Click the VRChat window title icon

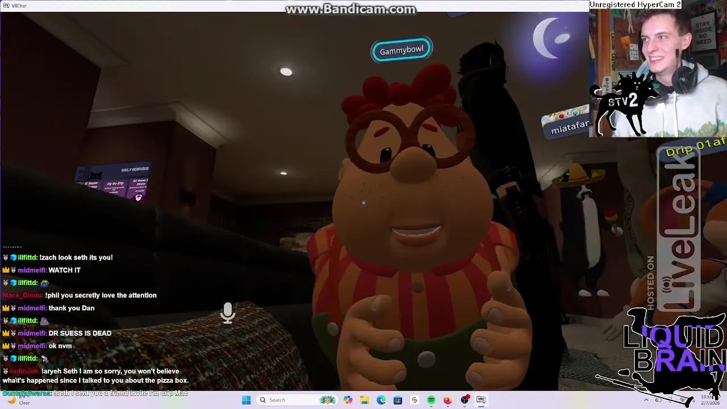coord(6,6)
